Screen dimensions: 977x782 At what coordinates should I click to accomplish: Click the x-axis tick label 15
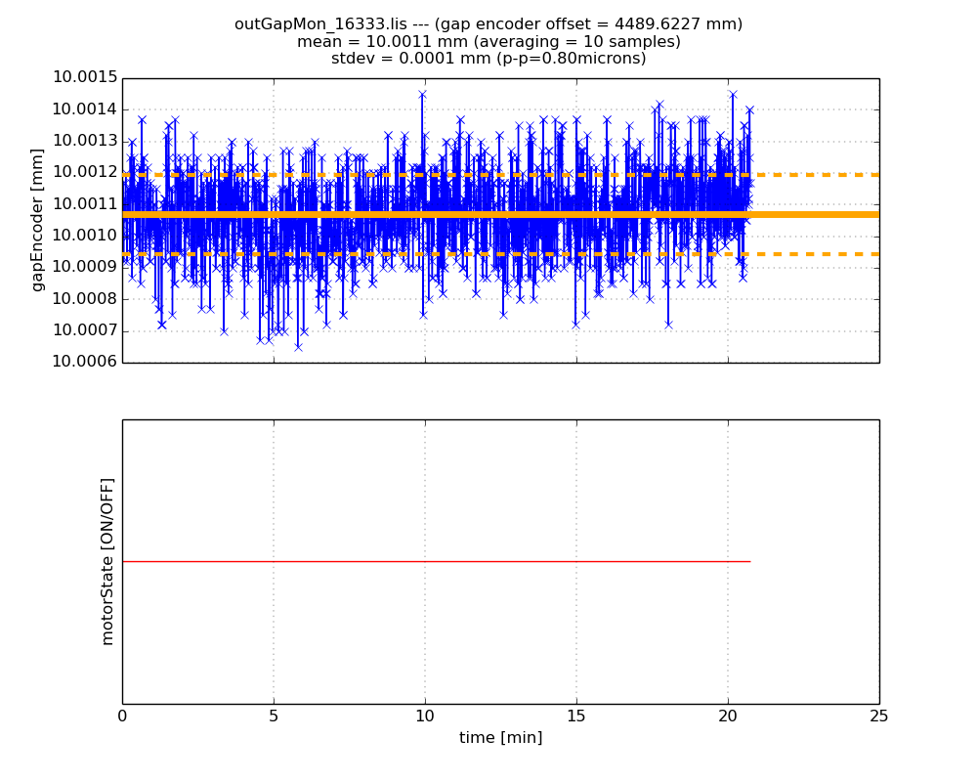tap(576, 716)
